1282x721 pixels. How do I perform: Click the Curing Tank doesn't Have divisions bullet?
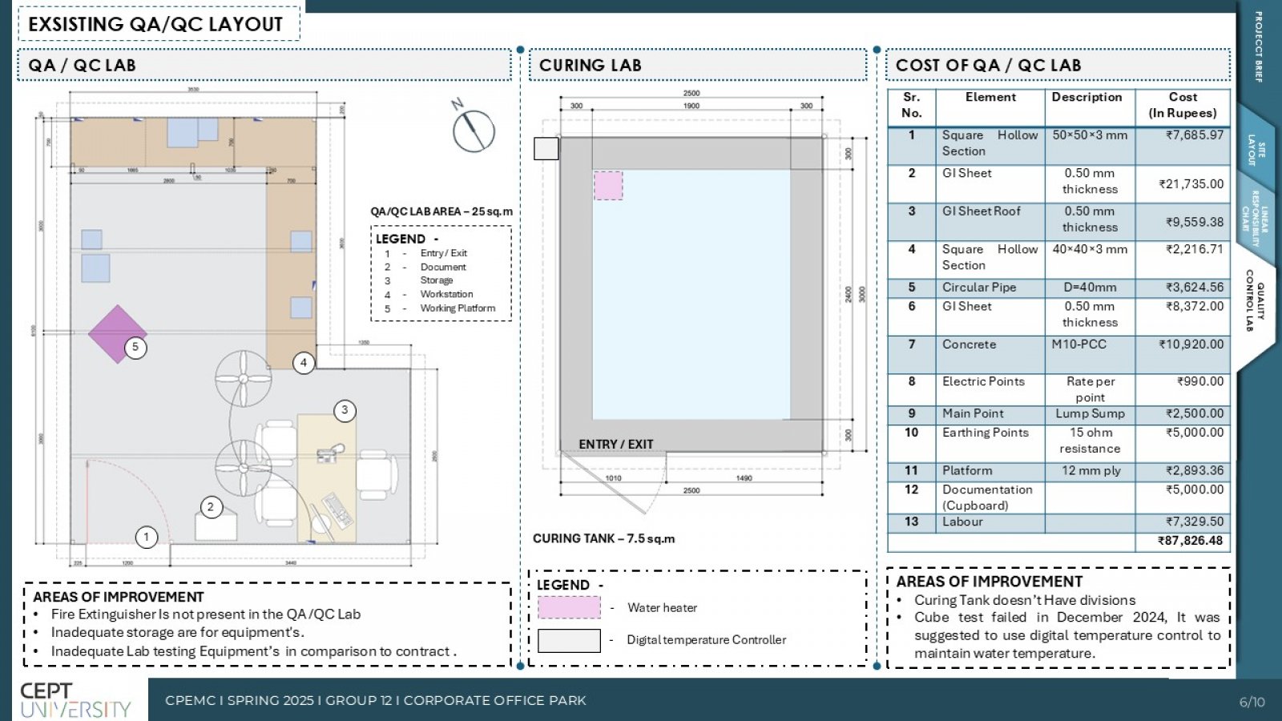click(1025, 601)
